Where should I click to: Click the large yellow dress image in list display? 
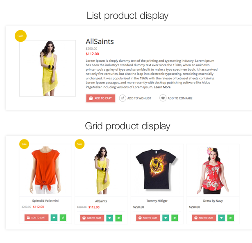pyautogui.click(x=48, y=68)
